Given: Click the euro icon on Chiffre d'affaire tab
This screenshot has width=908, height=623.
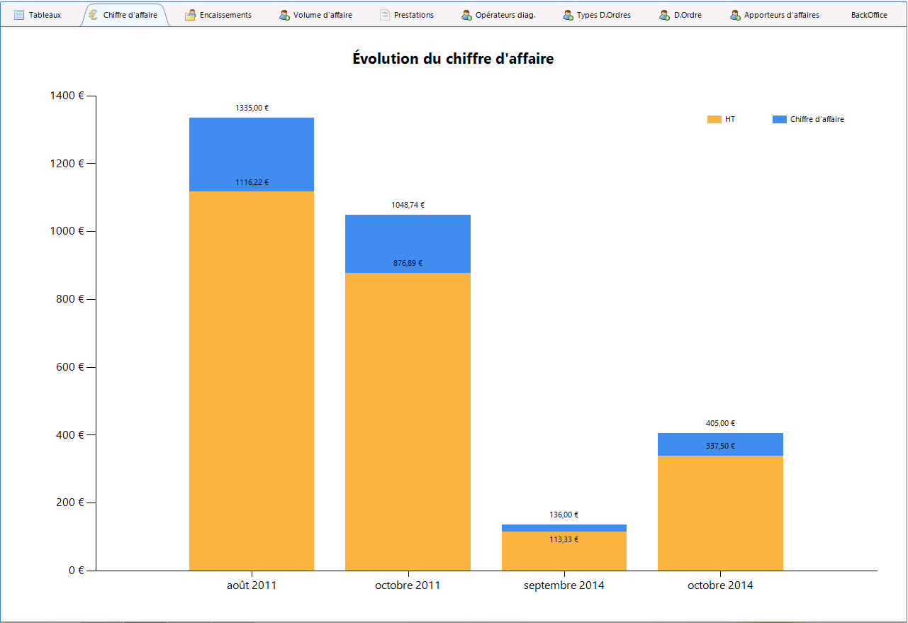Looking at the screenshot, I should tap(94, 15).
